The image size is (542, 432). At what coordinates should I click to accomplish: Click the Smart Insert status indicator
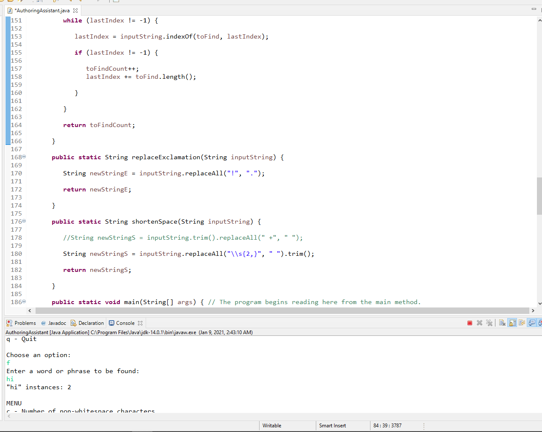click(x=333, y=425)
